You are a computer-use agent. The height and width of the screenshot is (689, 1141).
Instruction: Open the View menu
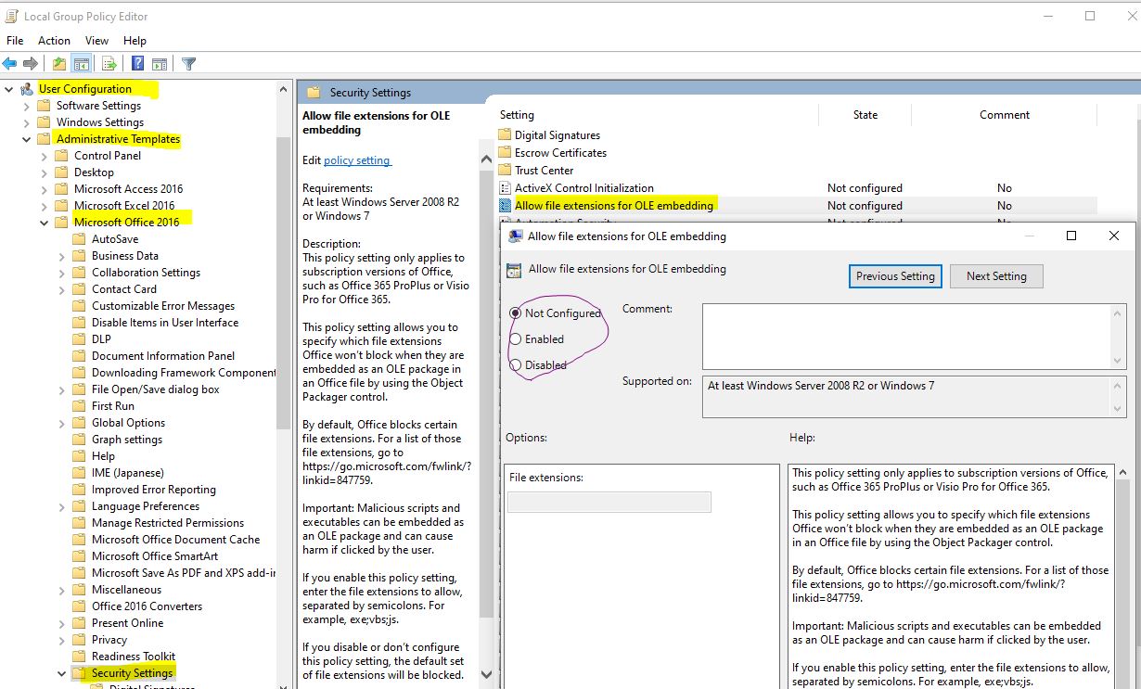coord(96,41)
